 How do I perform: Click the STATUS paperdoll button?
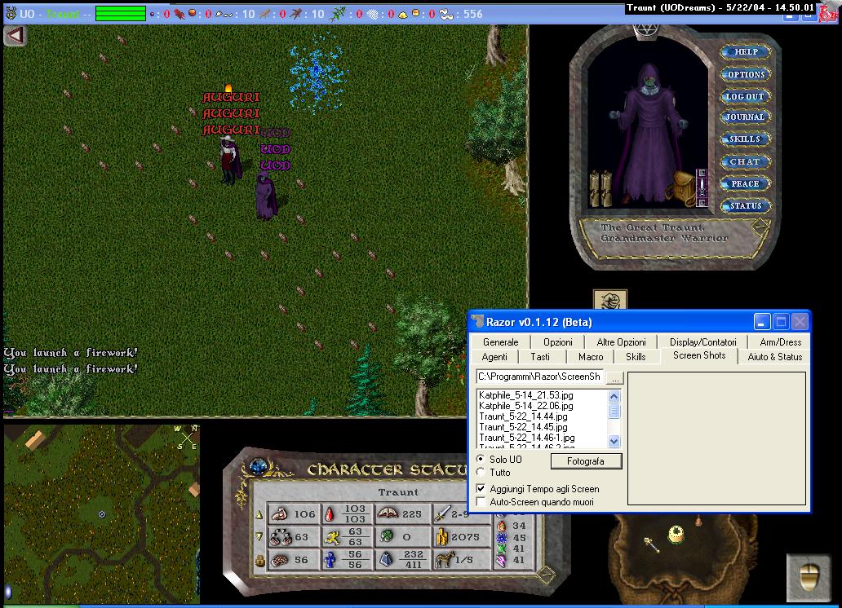(746, 205)
